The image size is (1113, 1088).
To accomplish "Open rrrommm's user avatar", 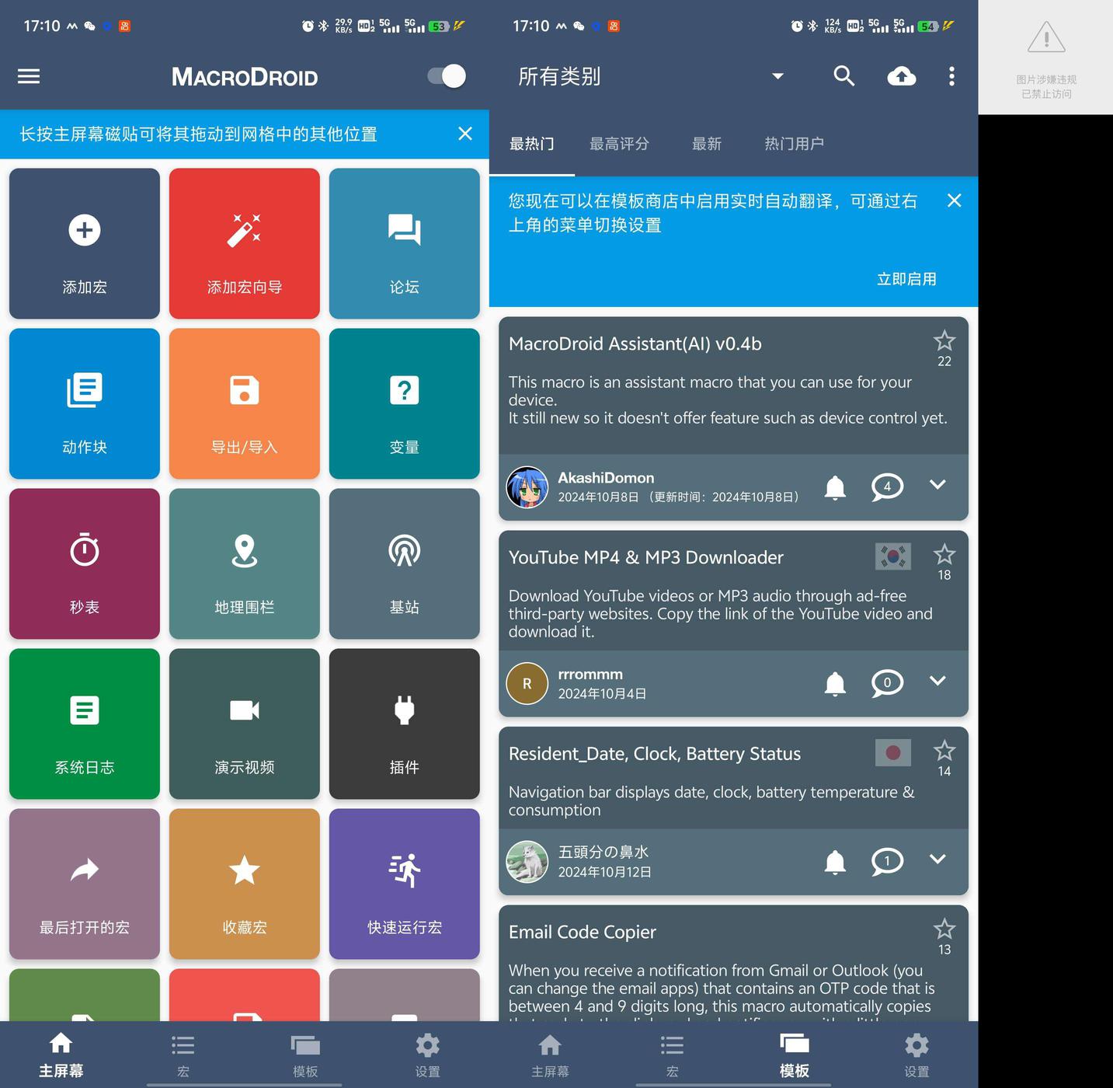I will pos(527,683).
